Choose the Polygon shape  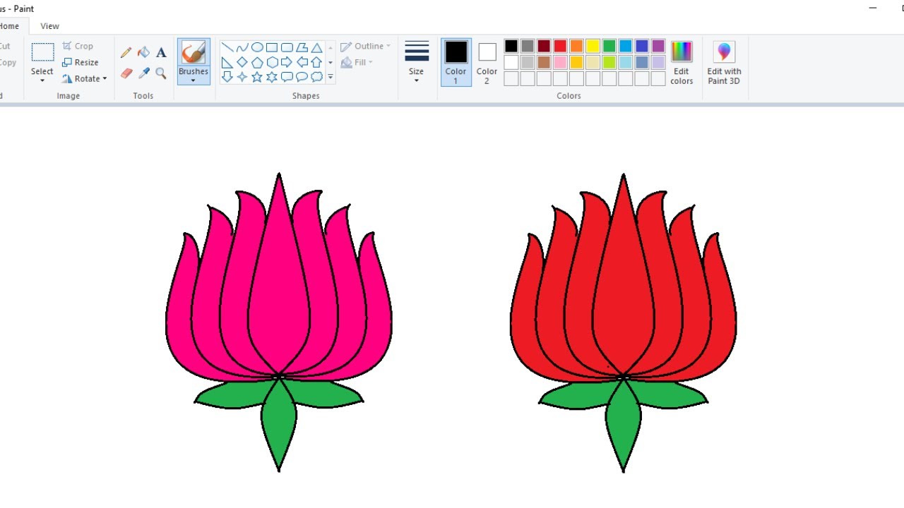(x=302, y=48)
